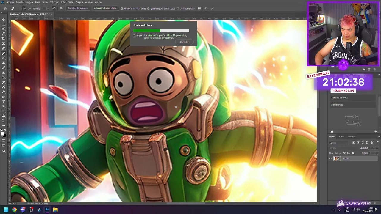The width and height of the screenshot is (381, 214).
Task: Select the Move tool
Action: 4,19
